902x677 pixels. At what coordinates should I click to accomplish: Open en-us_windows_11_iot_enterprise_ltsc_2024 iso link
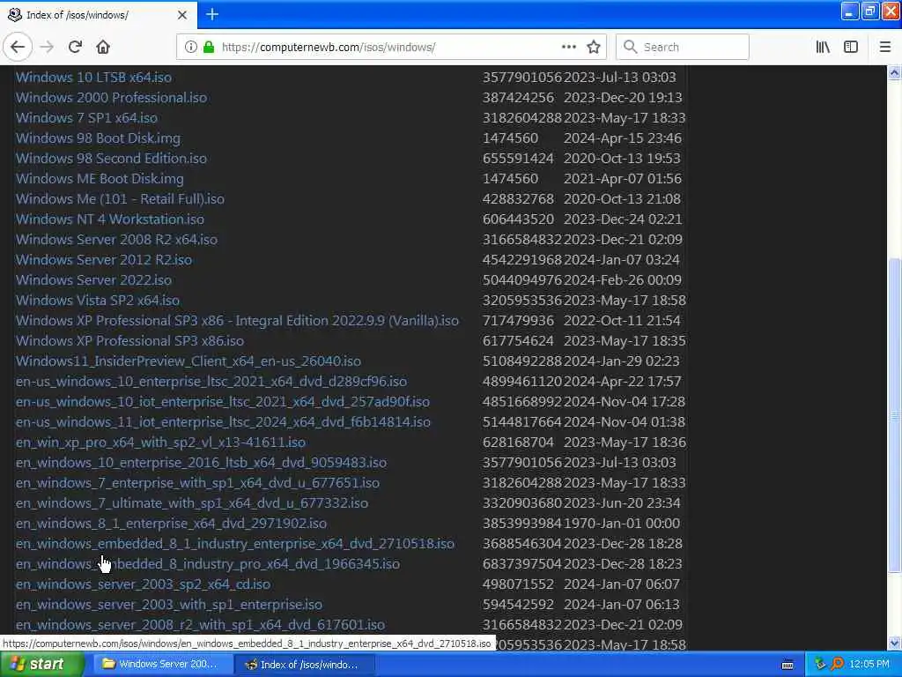tap(223, 421)
